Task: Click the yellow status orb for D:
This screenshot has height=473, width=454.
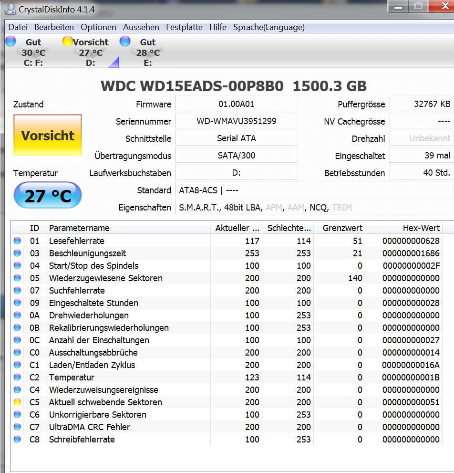Action: click(x=68, y=41)
